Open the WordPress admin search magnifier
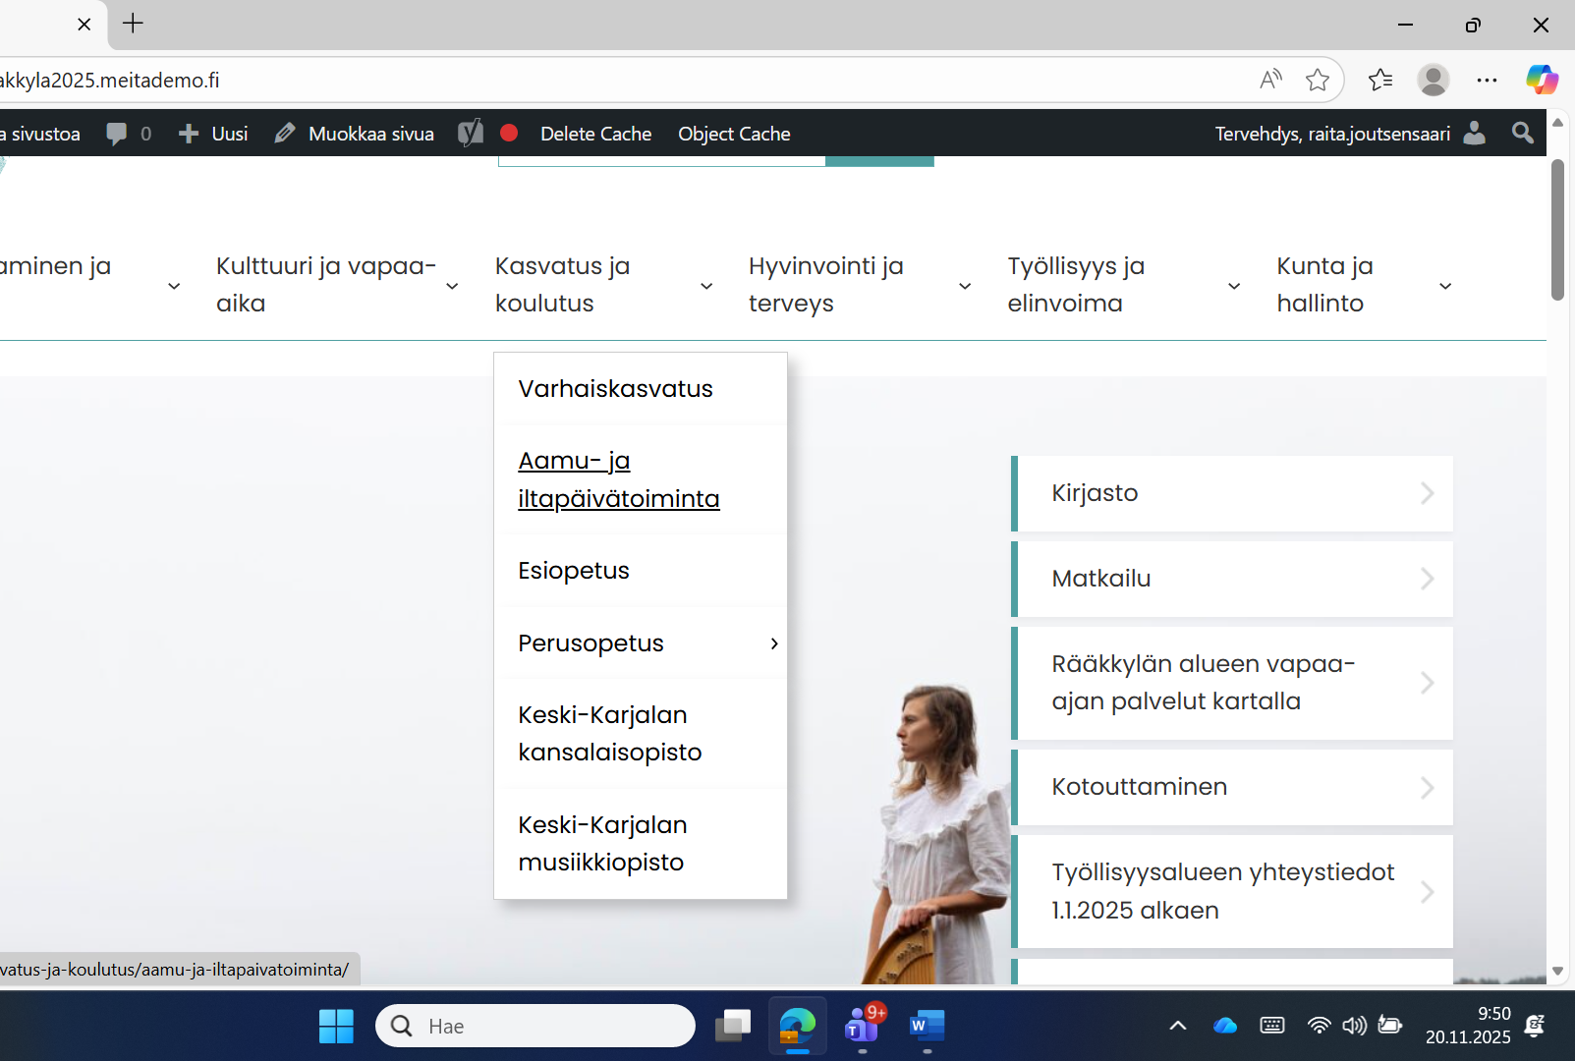Image resolution: width=1575 pixels, height=1061 pixels. point(1522,133)
